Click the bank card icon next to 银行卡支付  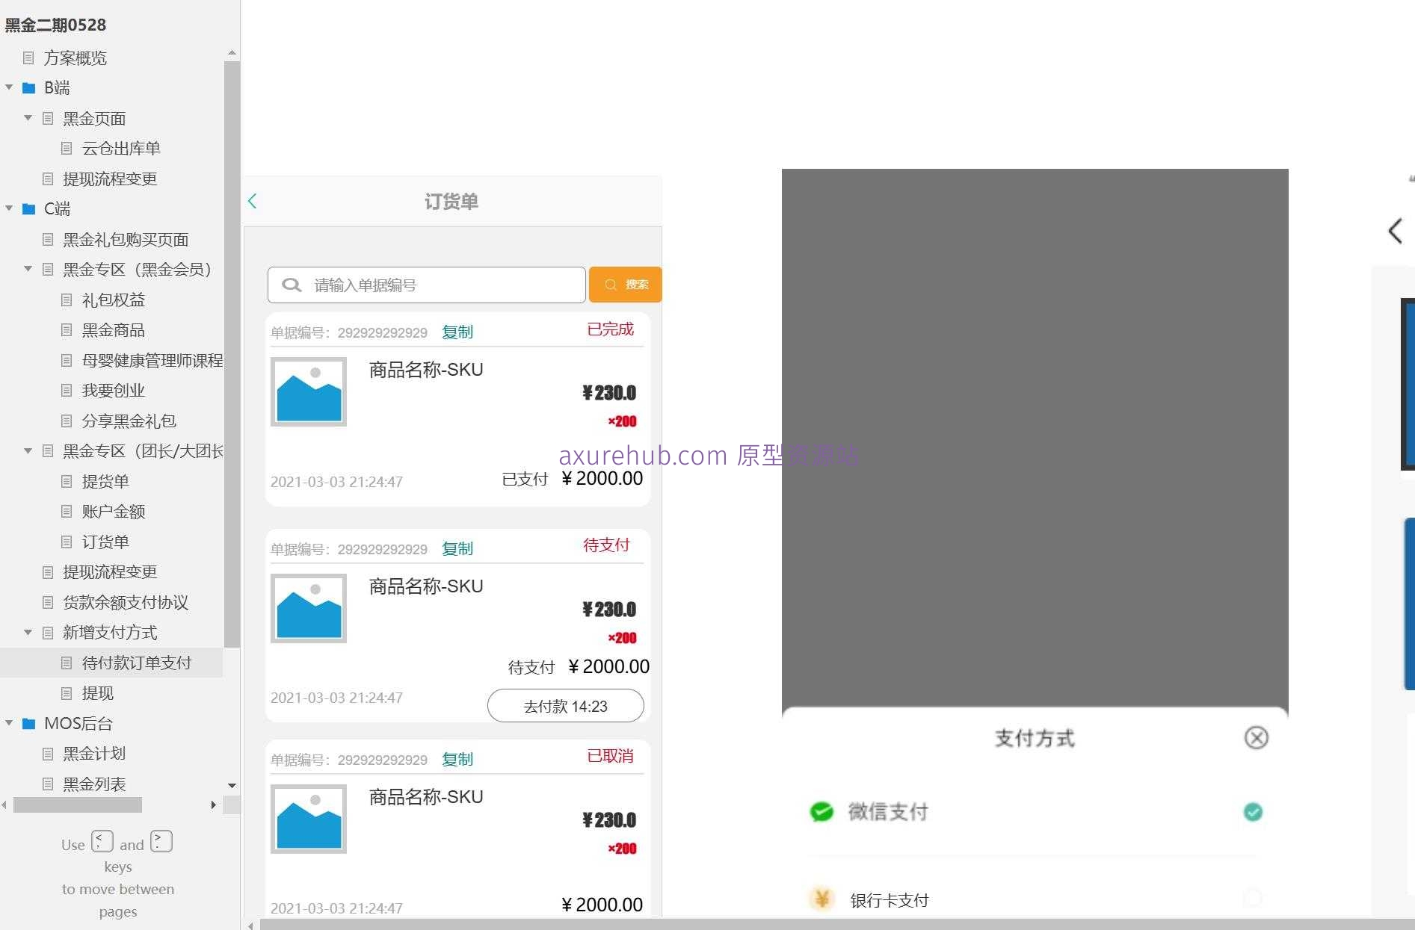click(x=821, y=899)
